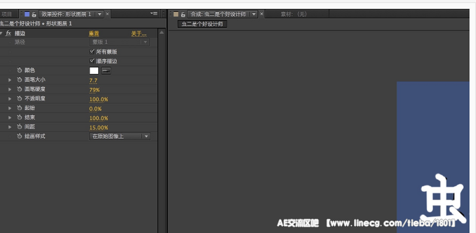Toggle the 顺序描边 checkbox
Screen dimensions: 476x233
92,61
